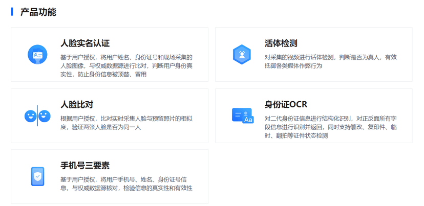424x206 pixels.
Task: Click description starting 基于用户授权，将用户手机号
Action: (126, 184)
